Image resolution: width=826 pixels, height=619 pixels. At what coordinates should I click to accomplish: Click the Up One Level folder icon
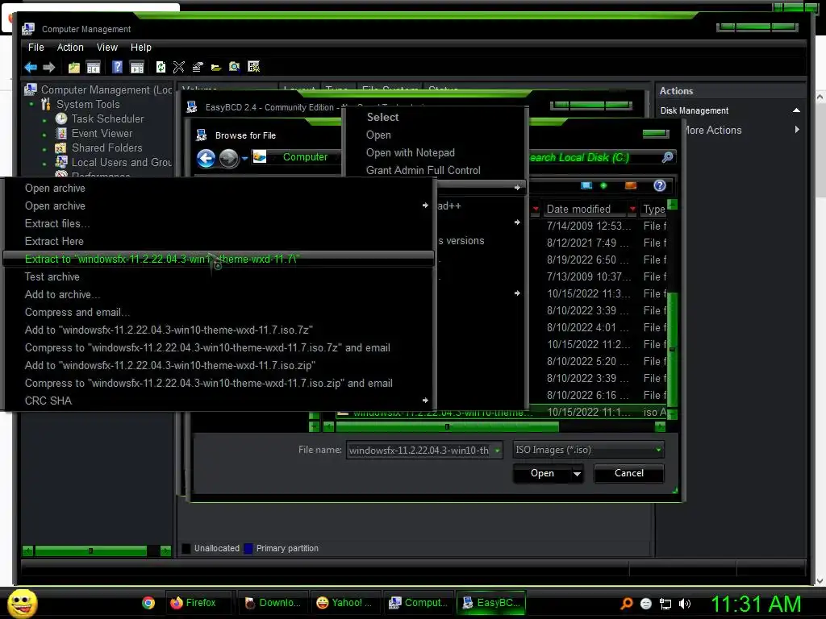click(x=73, y=68)
